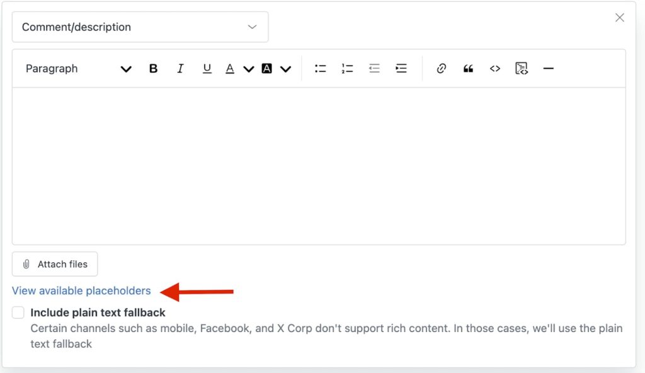
Task: Apply text highlight background color icon
Action: [x=266, y=69]
